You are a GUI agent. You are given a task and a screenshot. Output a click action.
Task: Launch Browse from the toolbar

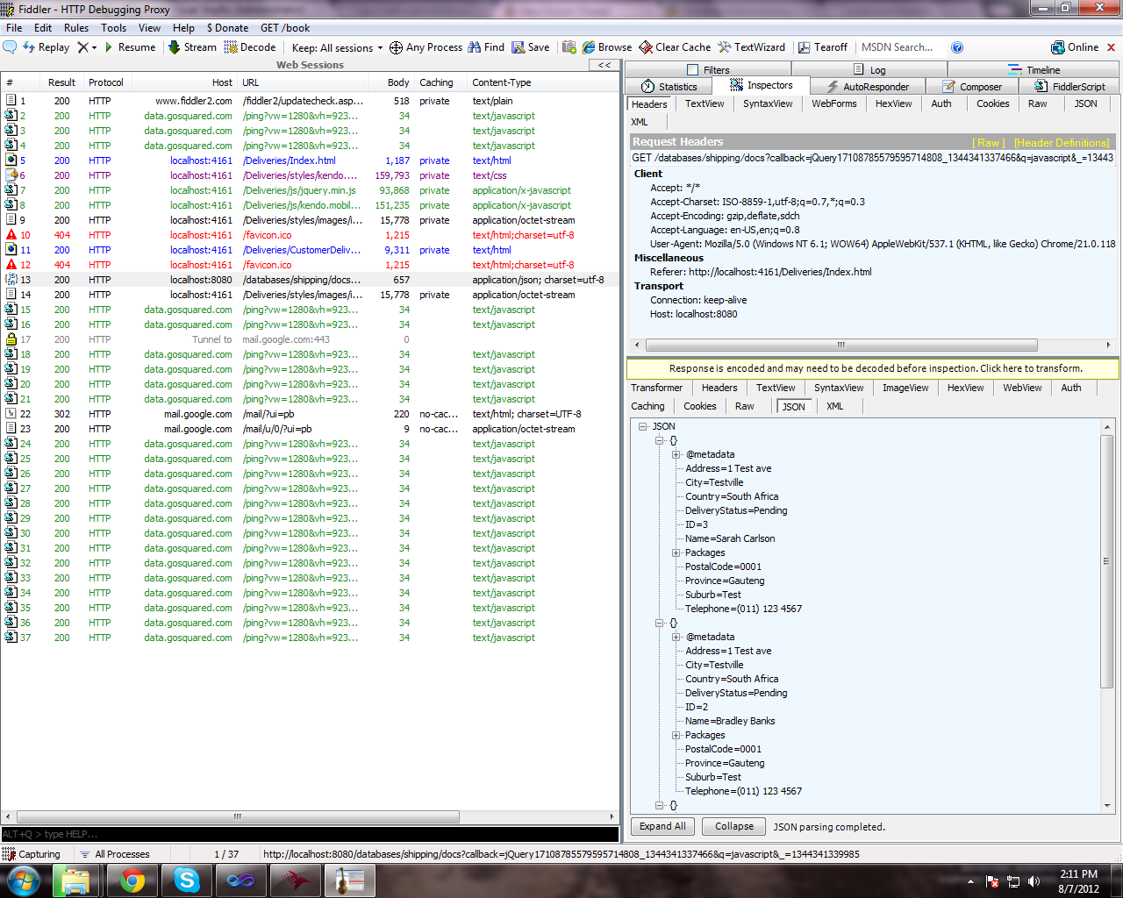coord(606,47)
